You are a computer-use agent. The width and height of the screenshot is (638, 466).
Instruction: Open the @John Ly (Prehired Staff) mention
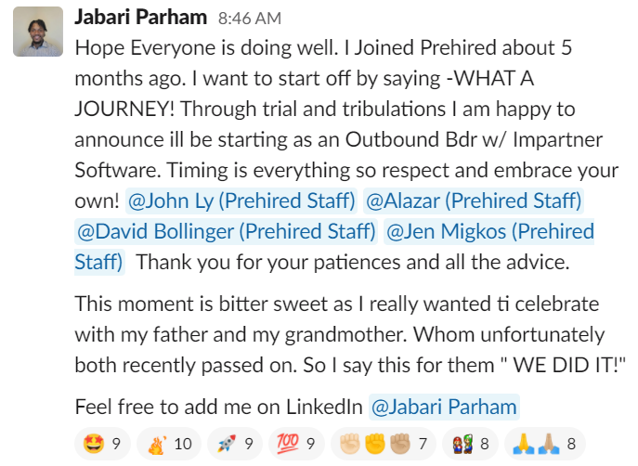click(241, 200)
